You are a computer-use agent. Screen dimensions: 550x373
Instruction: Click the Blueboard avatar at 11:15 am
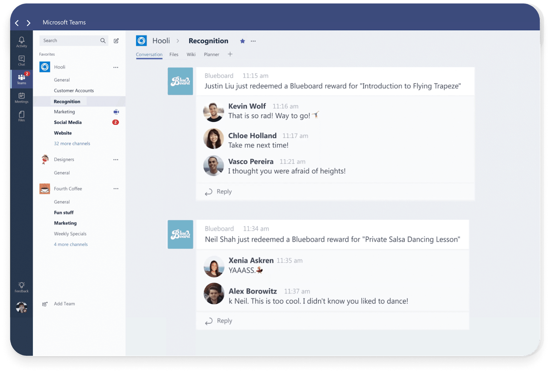180,81
